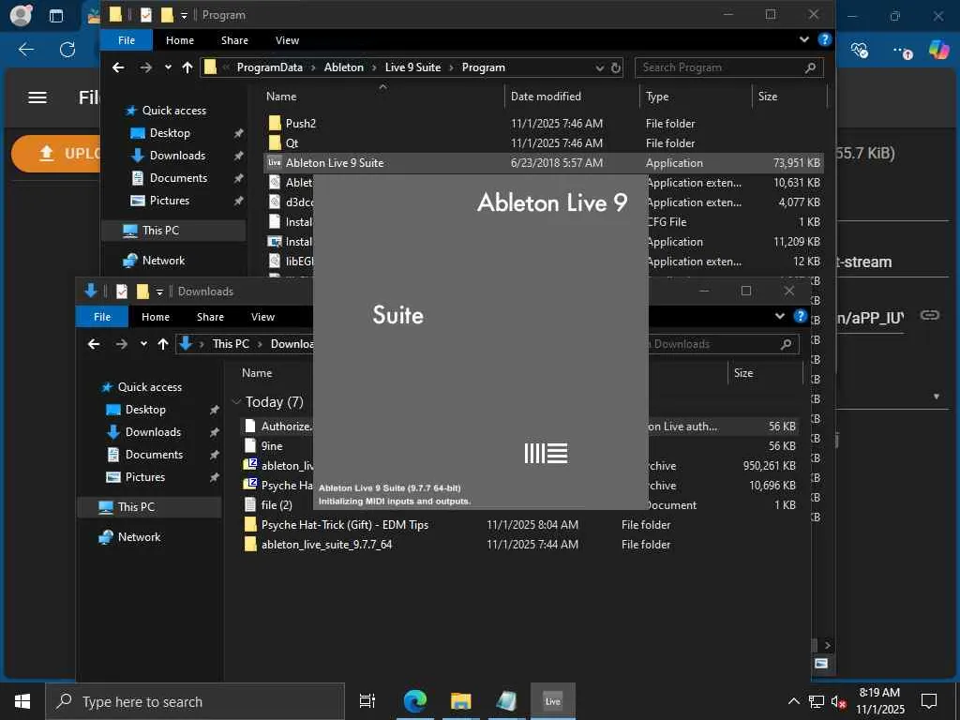
Task: Click Ableton breadcrumb in address bar
Action: tap(343, 67)
